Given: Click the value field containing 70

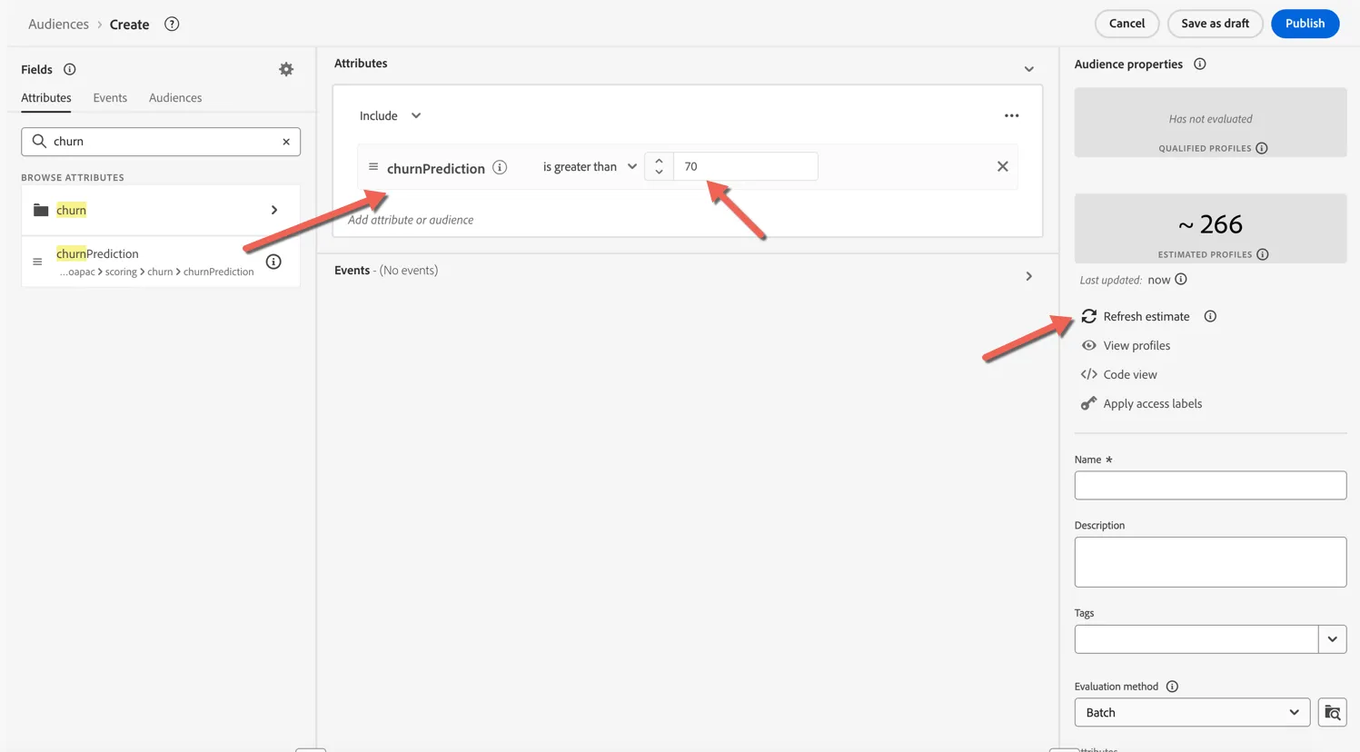Looking at the screenshot, I should tap(745, 166).
